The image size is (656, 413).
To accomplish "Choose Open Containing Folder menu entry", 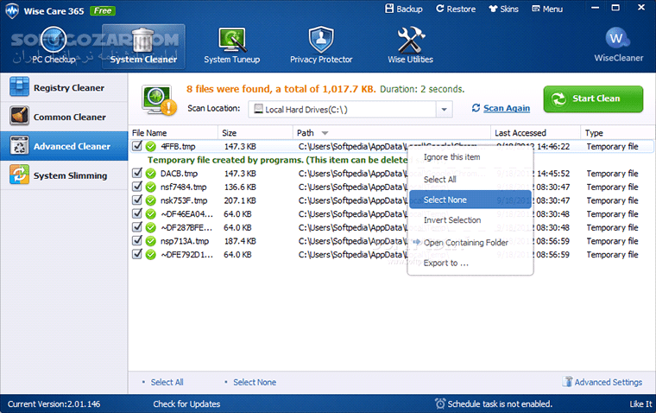I will (465, 243).
